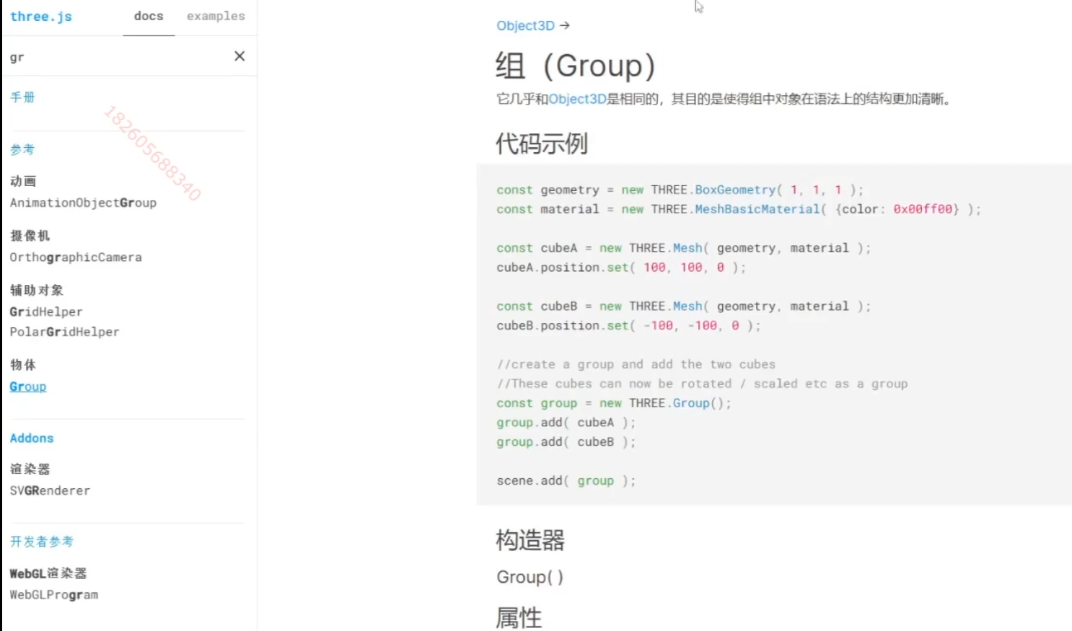Click the 辅助对象 category label
The width and height of the screenshot is (1072, 631).
pyautogui.click(x=37, y=290)
